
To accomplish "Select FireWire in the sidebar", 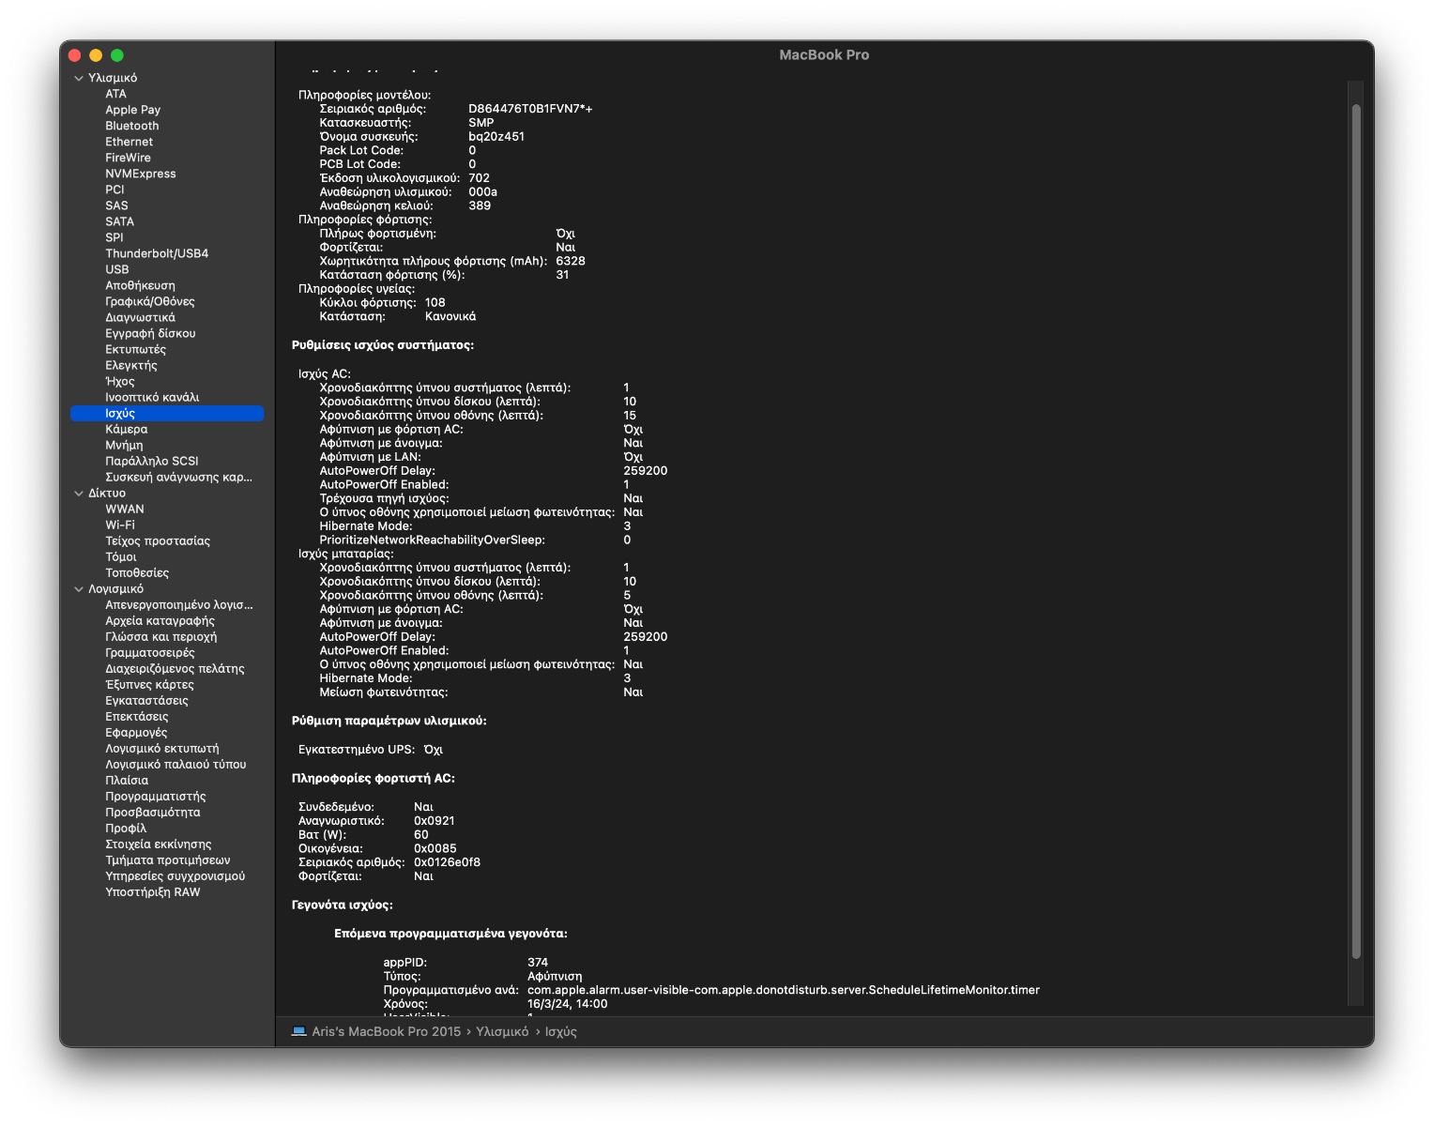I will pos(128,158).
